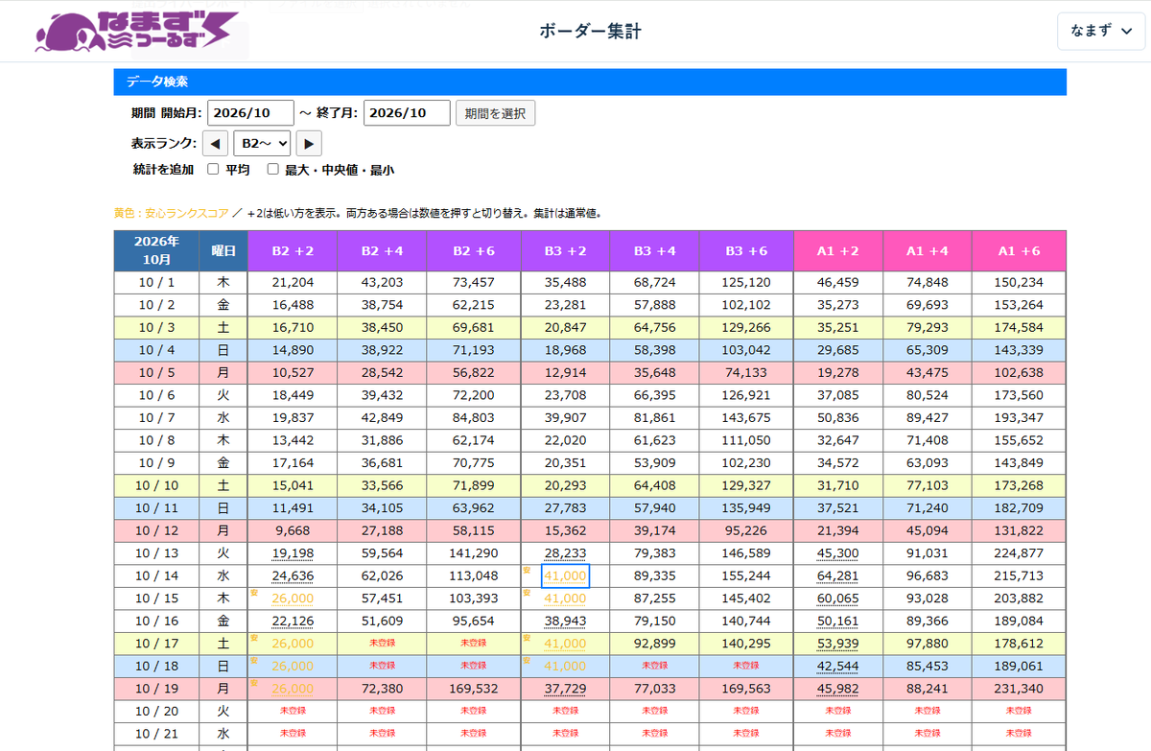Toggle the 28,233 value on 10/13
This screenshot has width=1151, height=751.
click(x=565, y=553)
